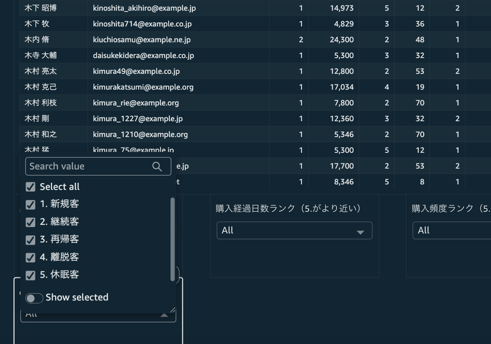Image resolution: width=491 pixels, height=344 pixels.
Task: Uncheck the 5. 休眠客 checkbox
Action: coord(30,275)
